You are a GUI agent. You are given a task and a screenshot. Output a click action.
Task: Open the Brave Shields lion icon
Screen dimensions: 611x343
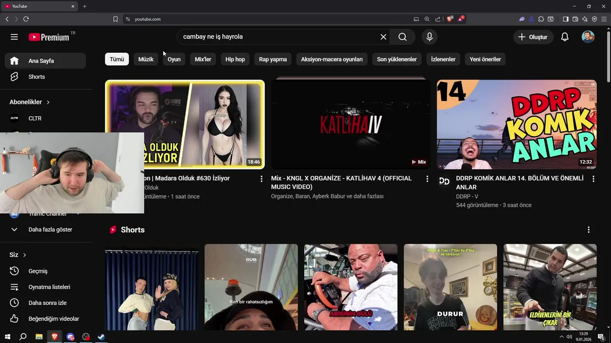tap(450, 19)
